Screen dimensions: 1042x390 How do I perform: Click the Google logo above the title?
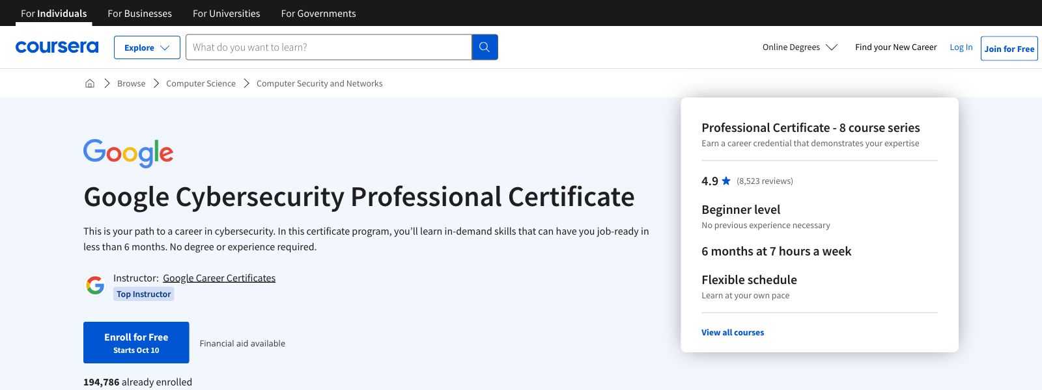pos(128,153)
